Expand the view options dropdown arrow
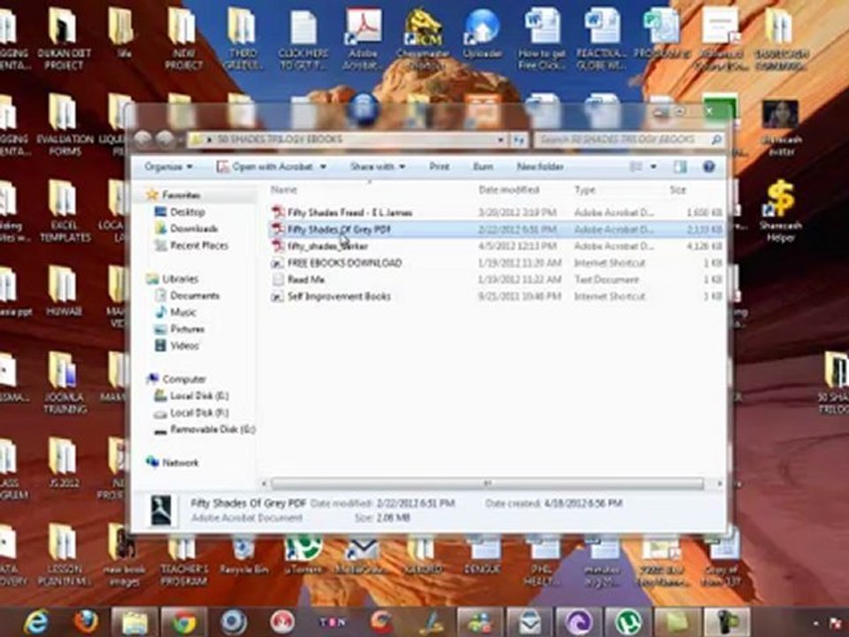Viewport: 849px width, 637px height. click(x=654, y=167)
